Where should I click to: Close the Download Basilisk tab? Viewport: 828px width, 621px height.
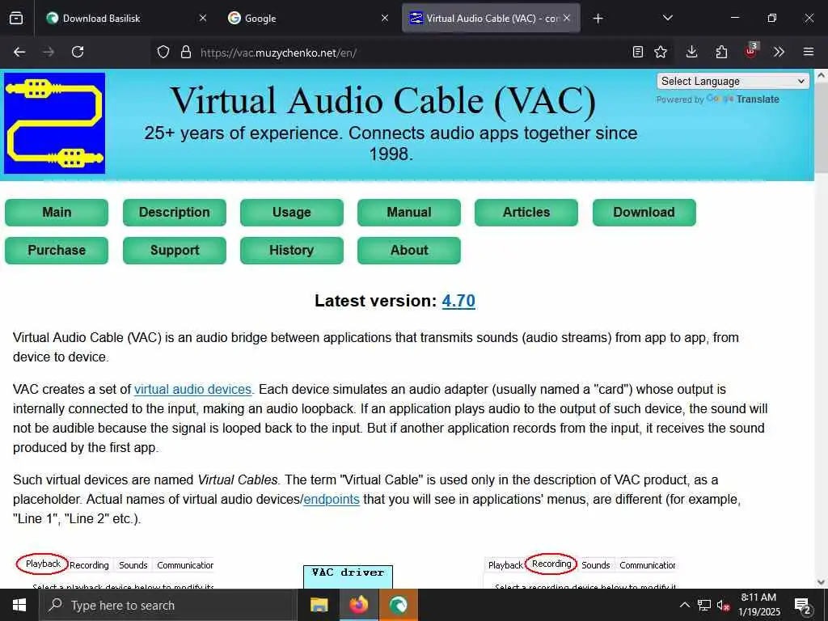click(203, 18)
